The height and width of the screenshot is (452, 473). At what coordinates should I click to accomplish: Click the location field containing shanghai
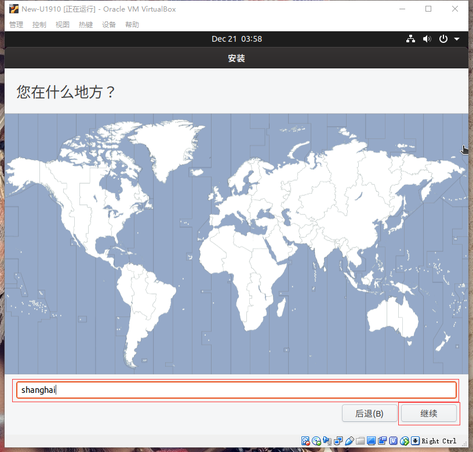point(236,390)
